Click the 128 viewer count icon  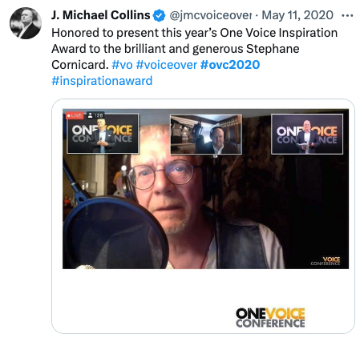coord(95,115)
